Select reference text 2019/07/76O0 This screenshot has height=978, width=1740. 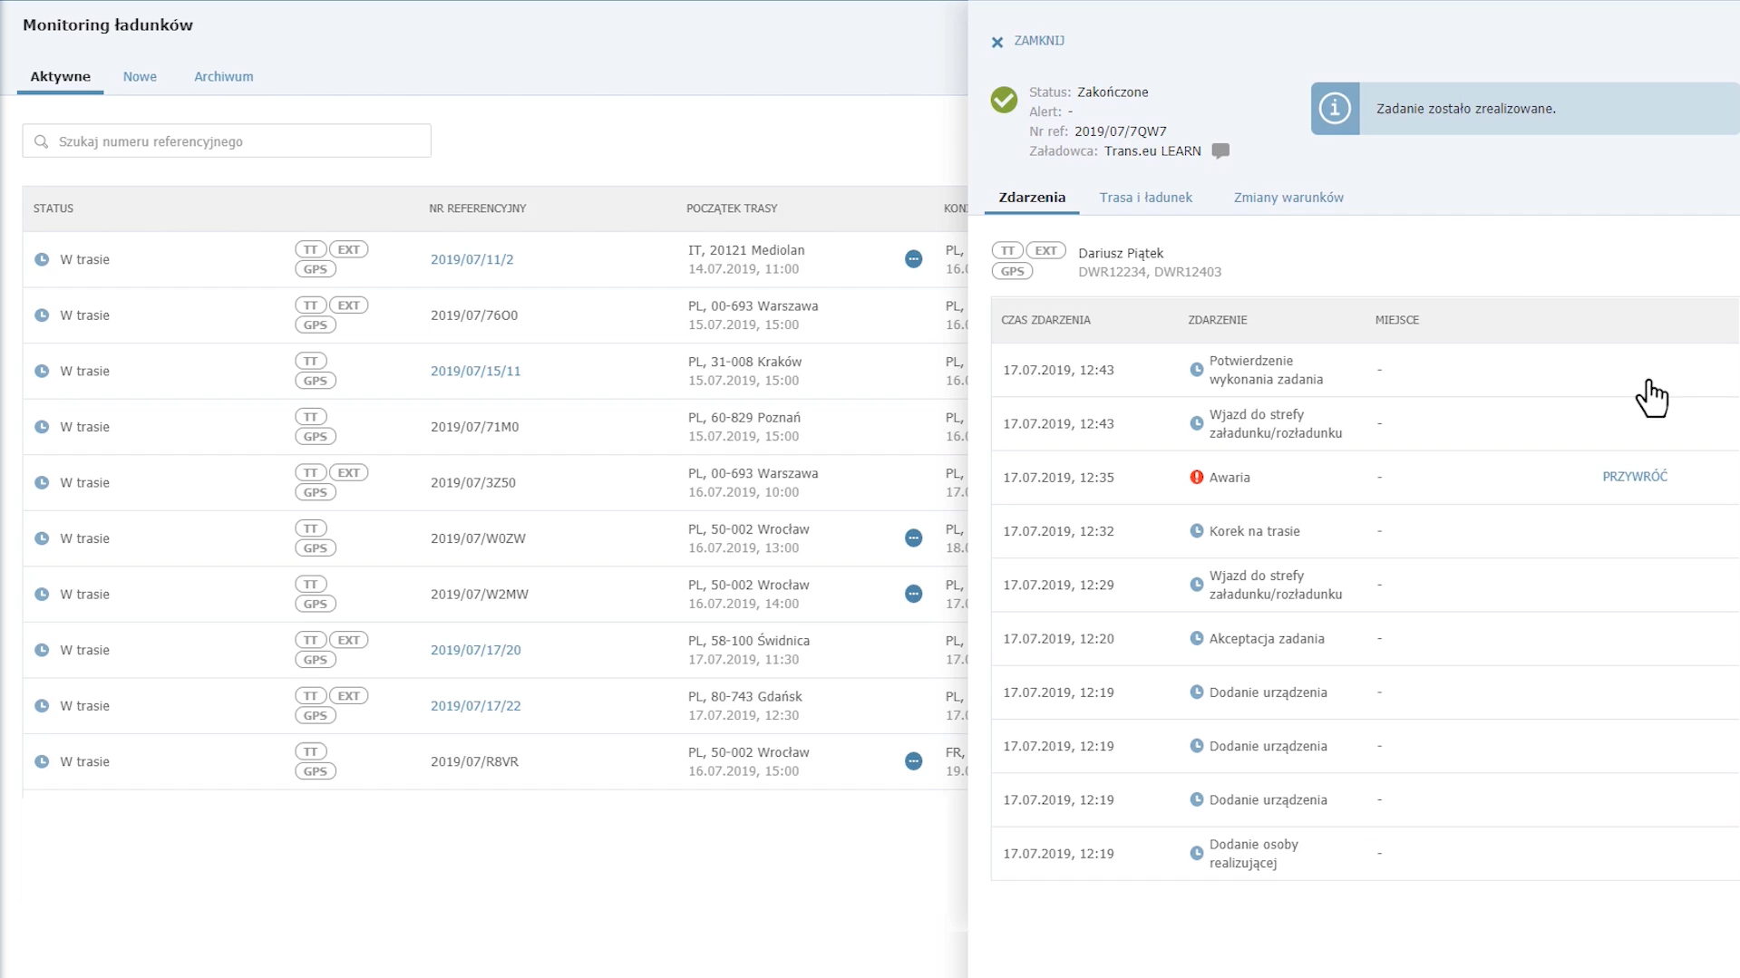[473, 315]
